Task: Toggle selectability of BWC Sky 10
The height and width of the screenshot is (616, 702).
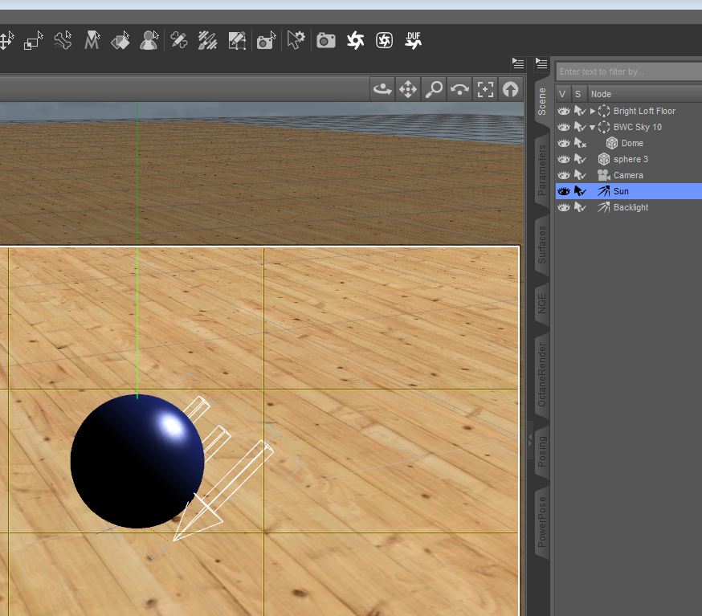Action: 580,127
